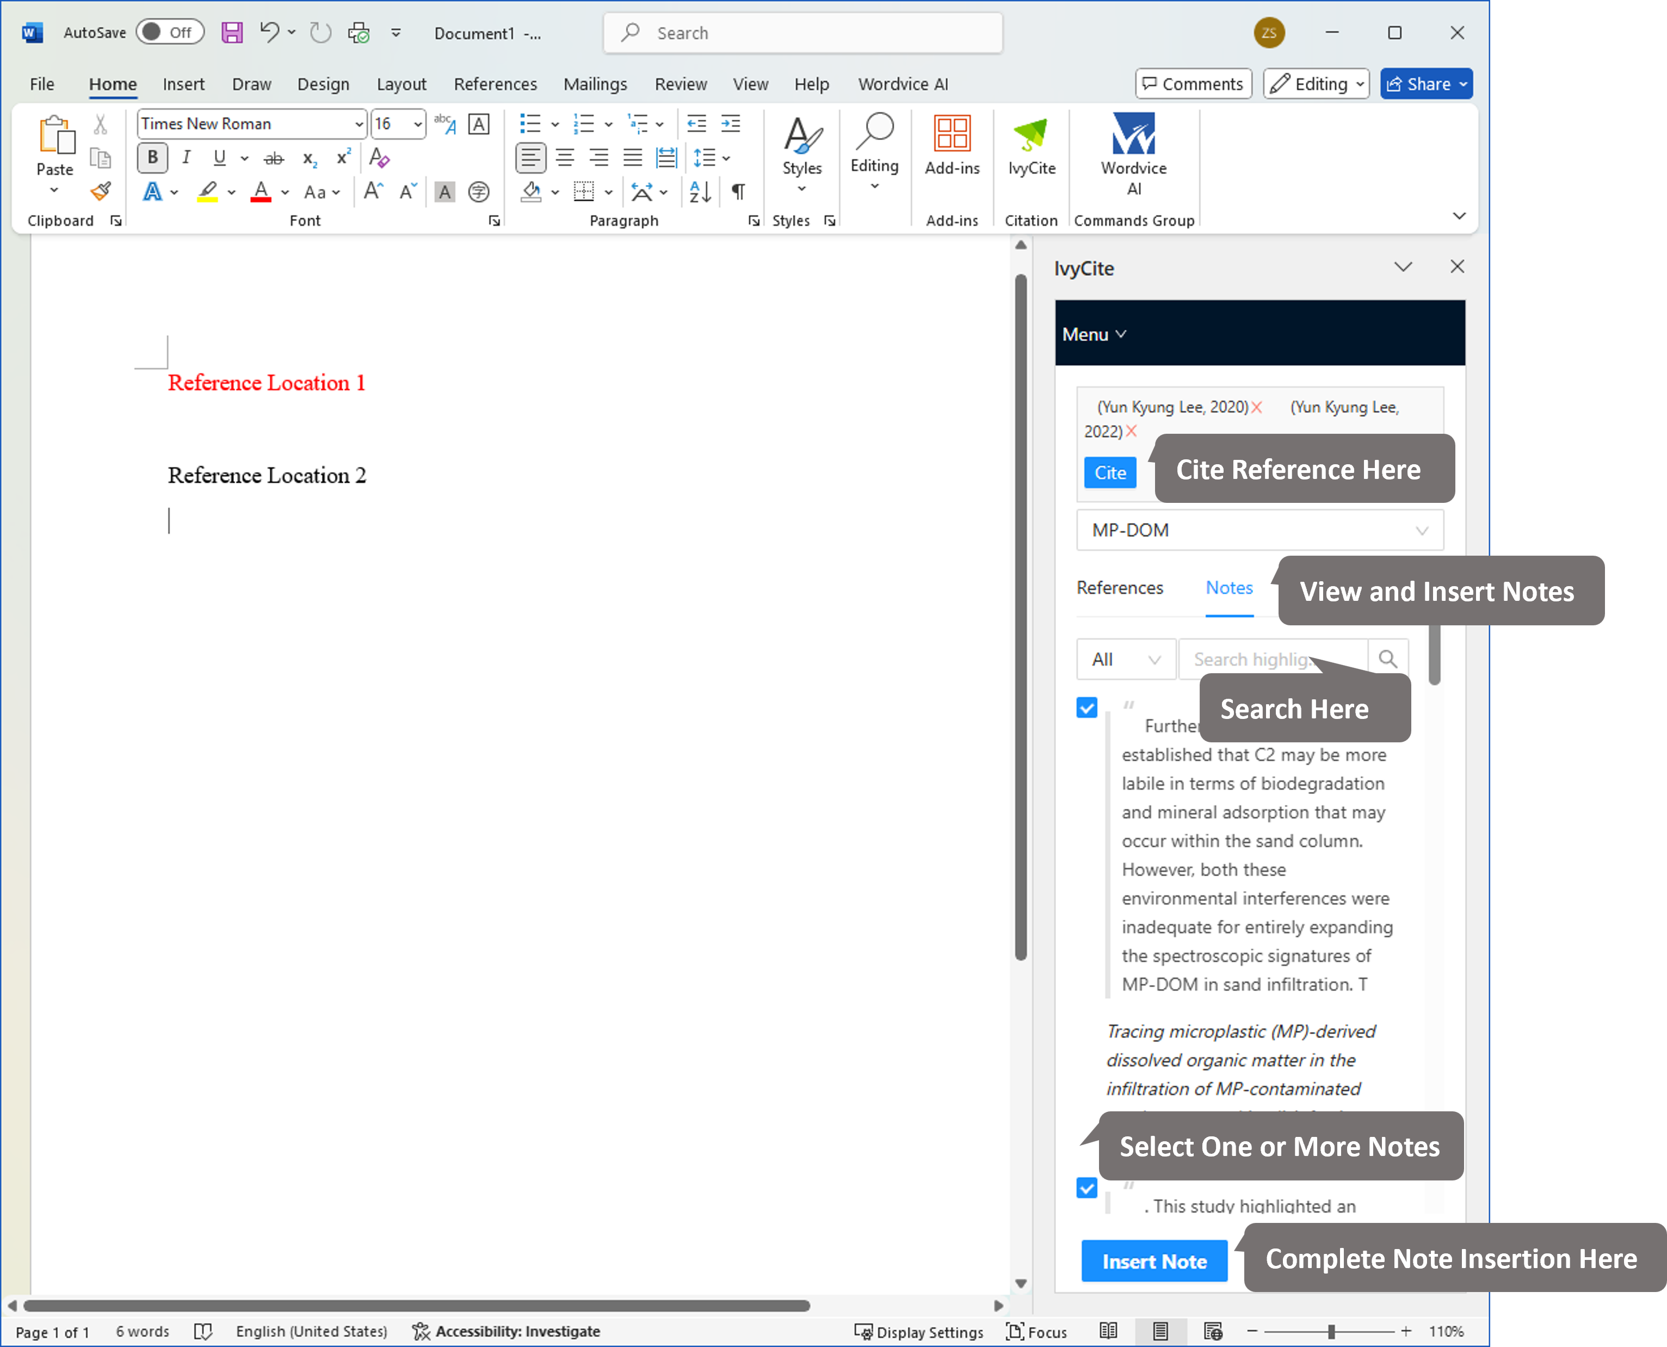Image resolution: width=1667 pixels, height=1347 pixels.
Task: Decrease paragraph indent
Action: pos(696,124)
